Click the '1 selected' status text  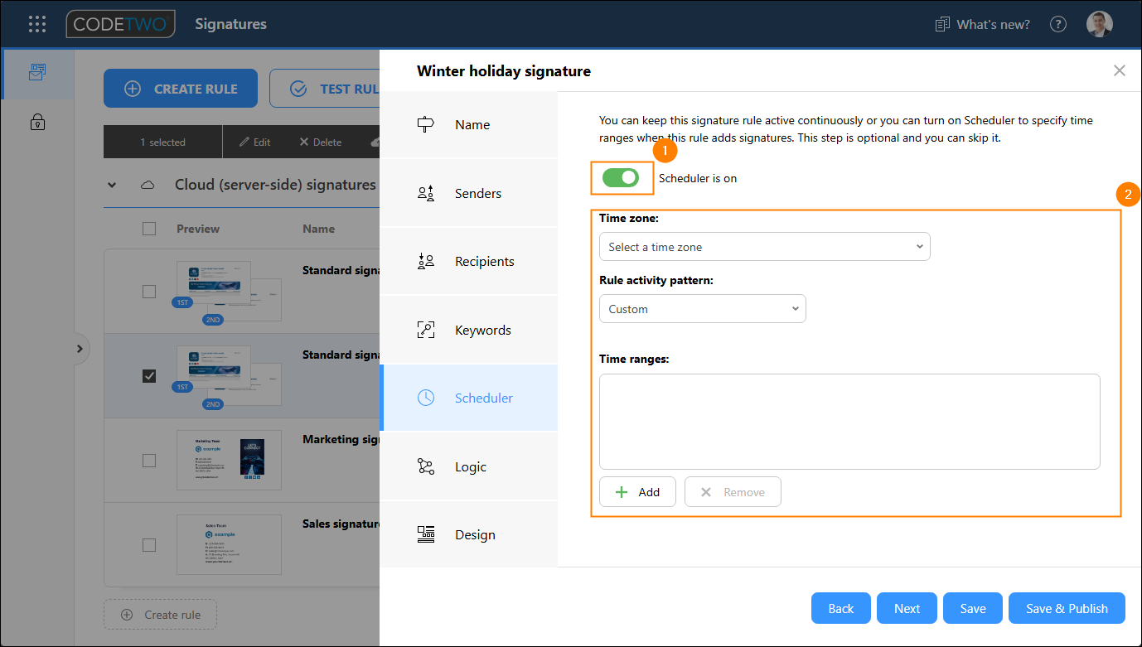click(x=162, y=142)
